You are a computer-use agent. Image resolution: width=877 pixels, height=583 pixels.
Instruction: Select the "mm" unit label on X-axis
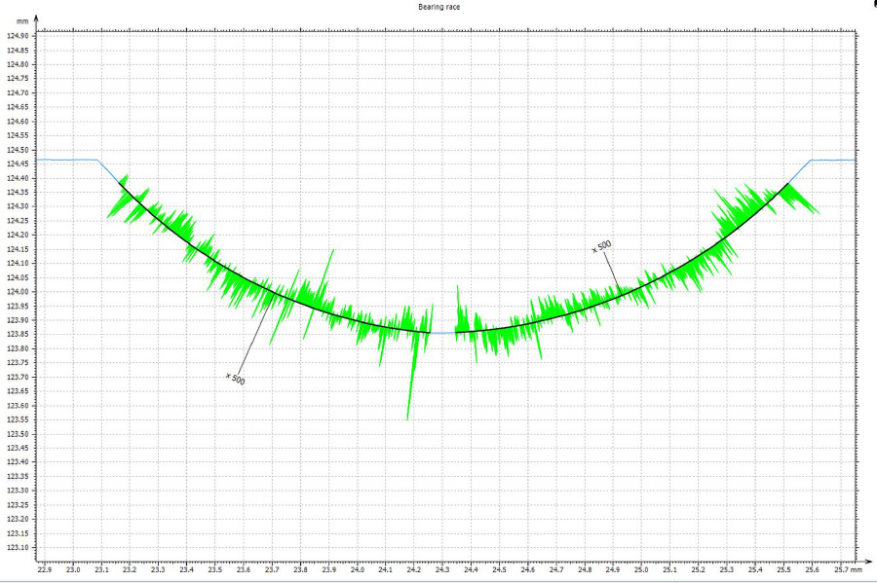pyautogui.click(x=855, y=568)
